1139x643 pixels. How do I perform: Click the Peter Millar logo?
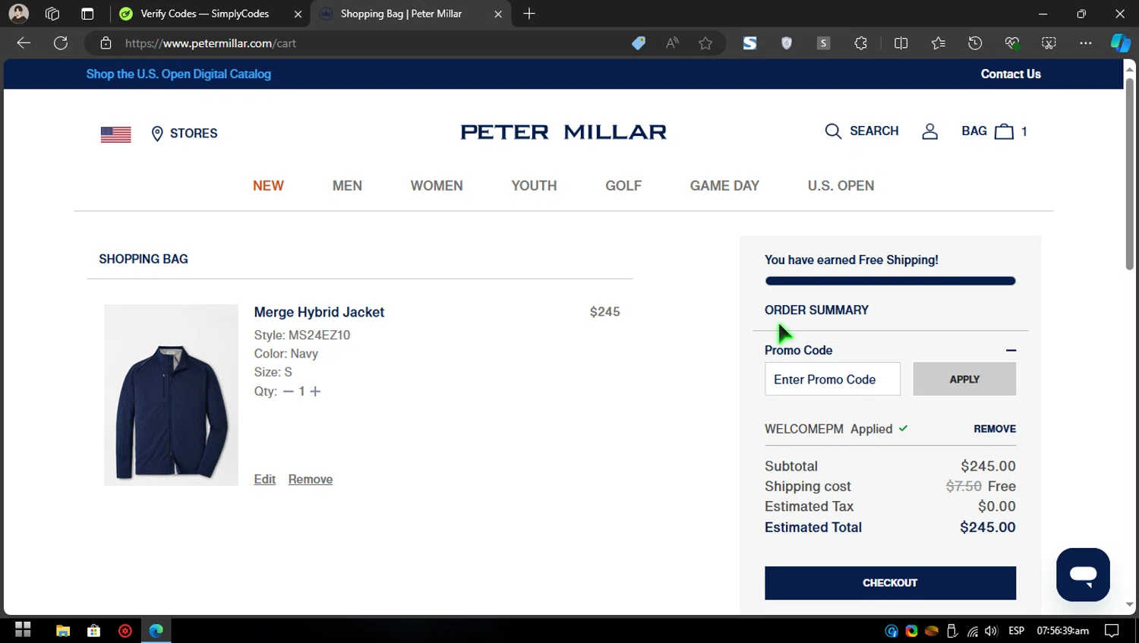pos(563,132)
